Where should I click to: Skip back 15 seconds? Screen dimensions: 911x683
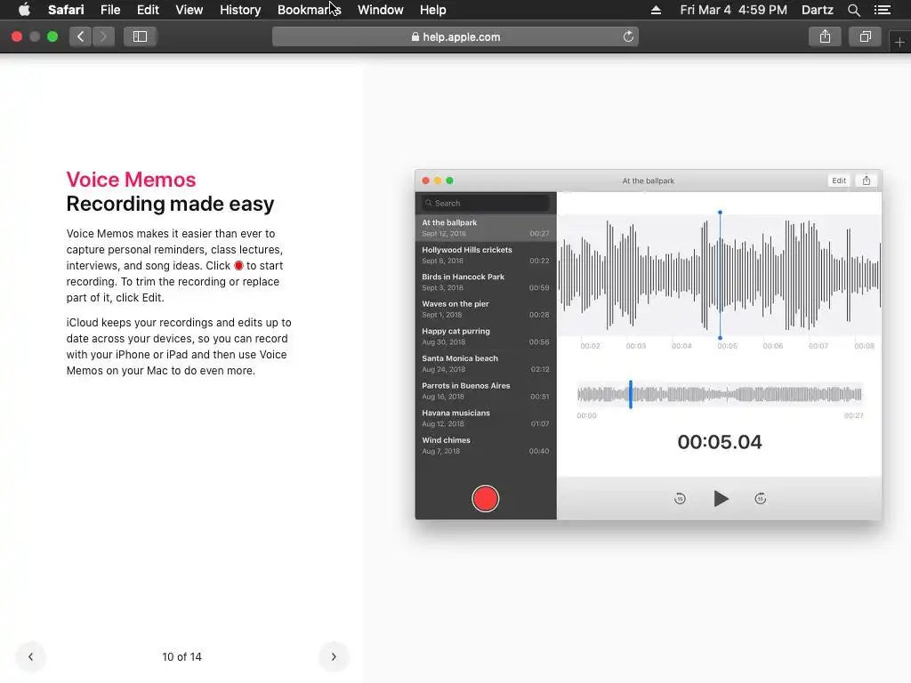pos(680,498)
